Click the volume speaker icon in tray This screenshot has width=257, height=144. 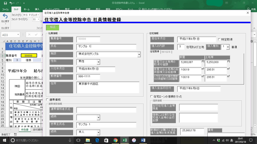pos(227,140)
